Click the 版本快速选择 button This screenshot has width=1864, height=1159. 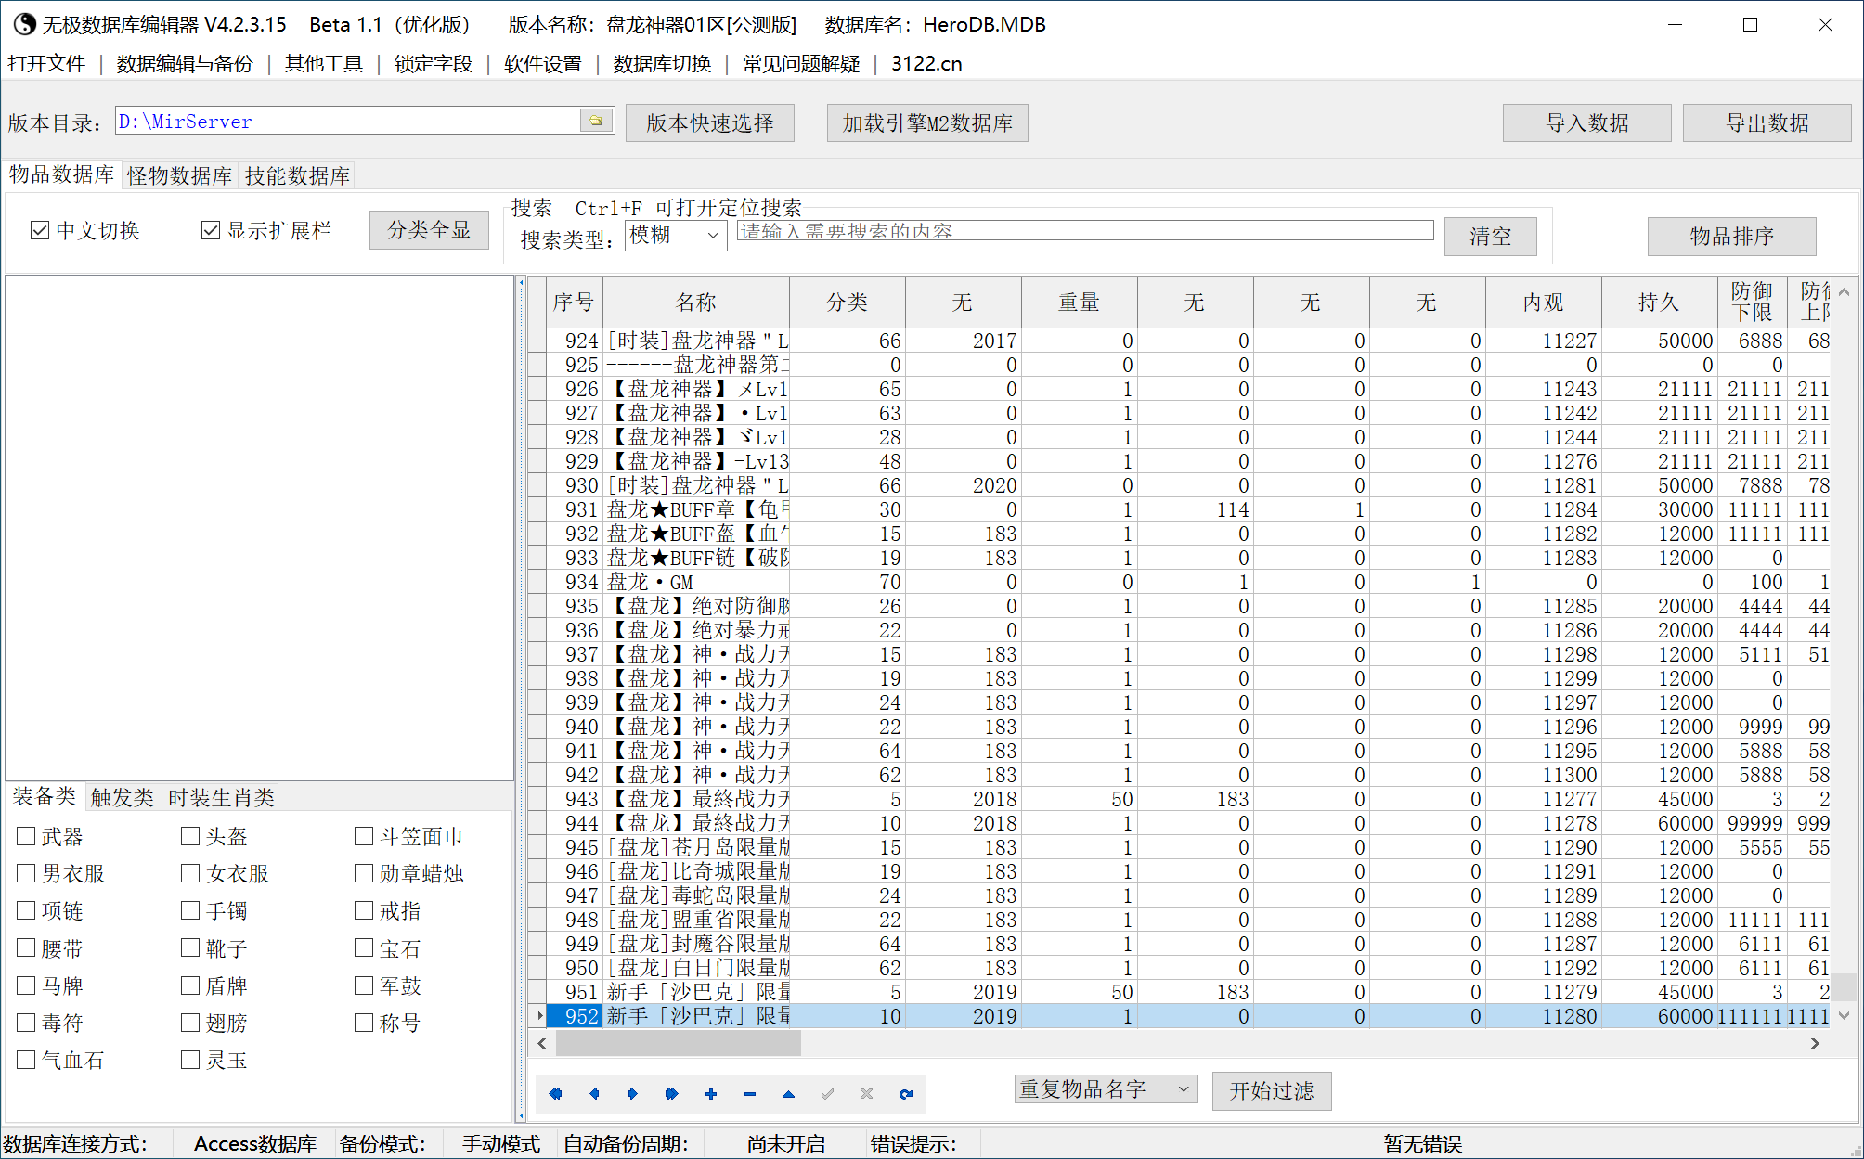710,123
